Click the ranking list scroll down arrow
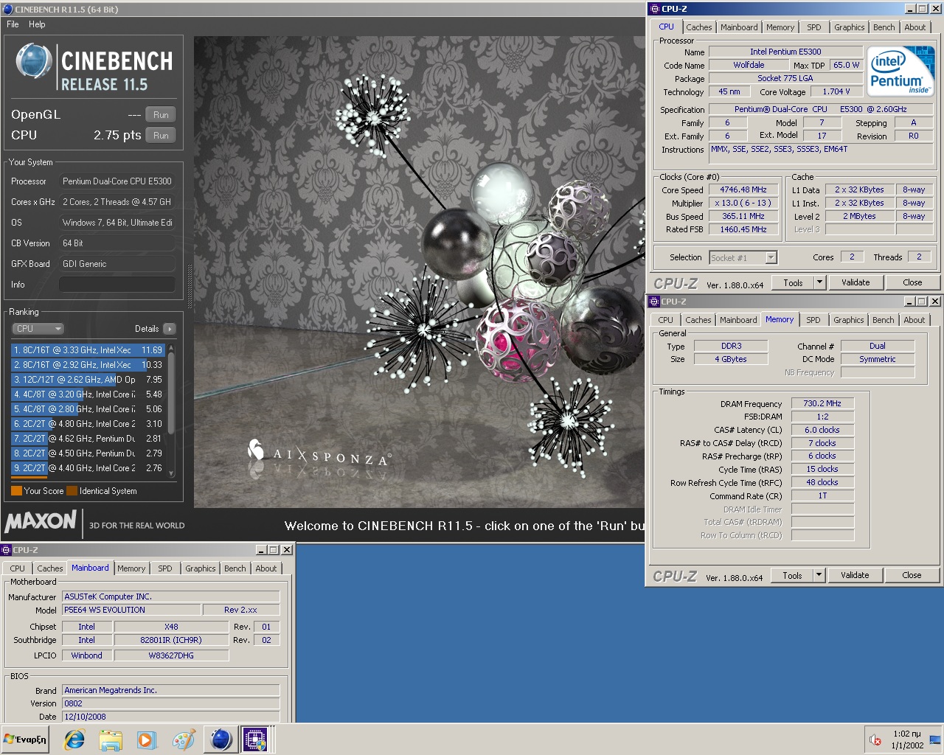This screenshot has height=755, width=944. [x=171, y=474]
